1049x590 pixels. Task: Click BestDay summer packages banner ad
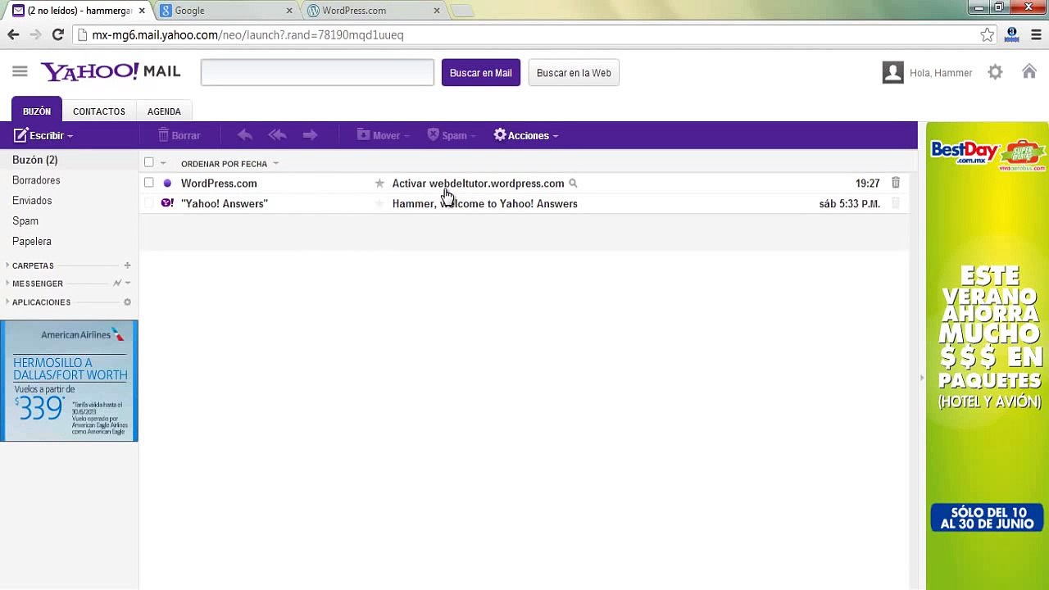[x=988, y=356]
